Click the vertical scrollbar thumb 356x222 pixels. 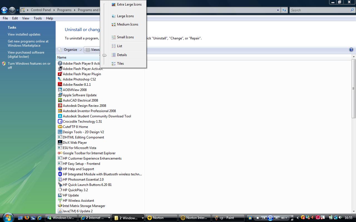coord(353,89)
